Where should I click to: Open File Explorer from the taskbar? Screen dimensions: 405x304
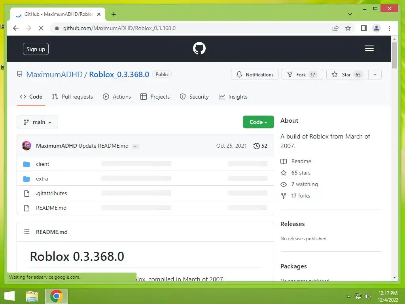[x=32, y=296]
